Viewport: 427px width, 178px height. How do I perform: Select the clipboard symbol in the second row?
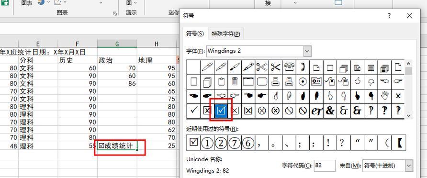point(221,81)
